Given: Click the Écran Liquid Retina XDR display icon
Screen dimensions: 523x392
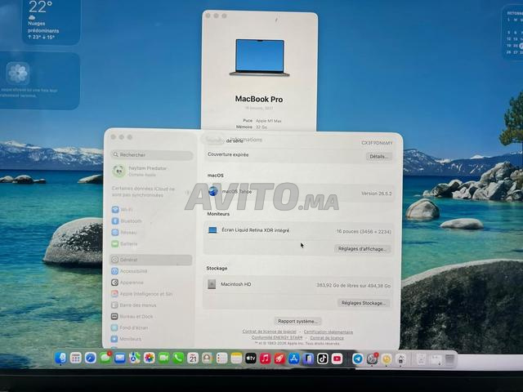Looking at the screenshot, I should click(x=212, y=230).
